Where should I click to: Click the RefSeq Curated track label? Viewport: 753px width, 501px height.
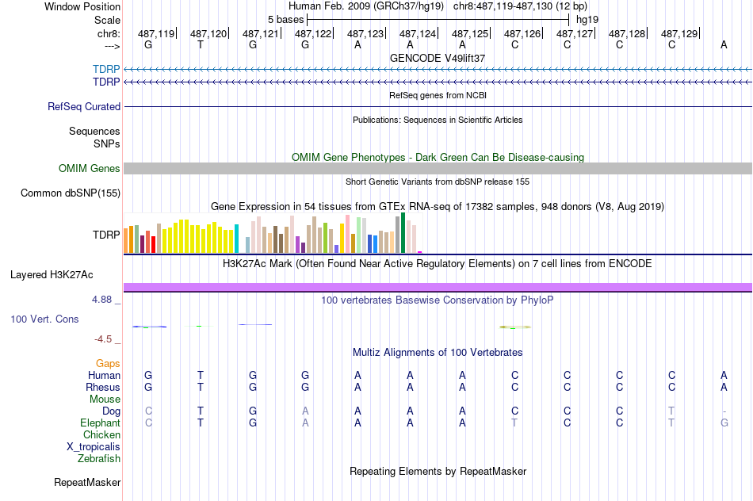(83, 107)
